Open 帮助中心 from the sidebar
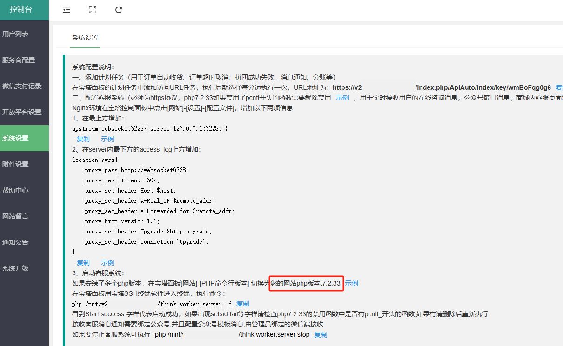Image resolution: width=563 pixels, height=346 pixels. pyautogui.click(x=15, y=190)
